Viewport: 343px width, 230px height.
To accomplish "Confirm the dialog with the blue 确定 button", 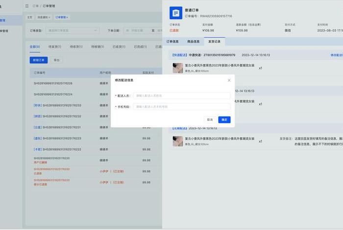I will 224,120.
